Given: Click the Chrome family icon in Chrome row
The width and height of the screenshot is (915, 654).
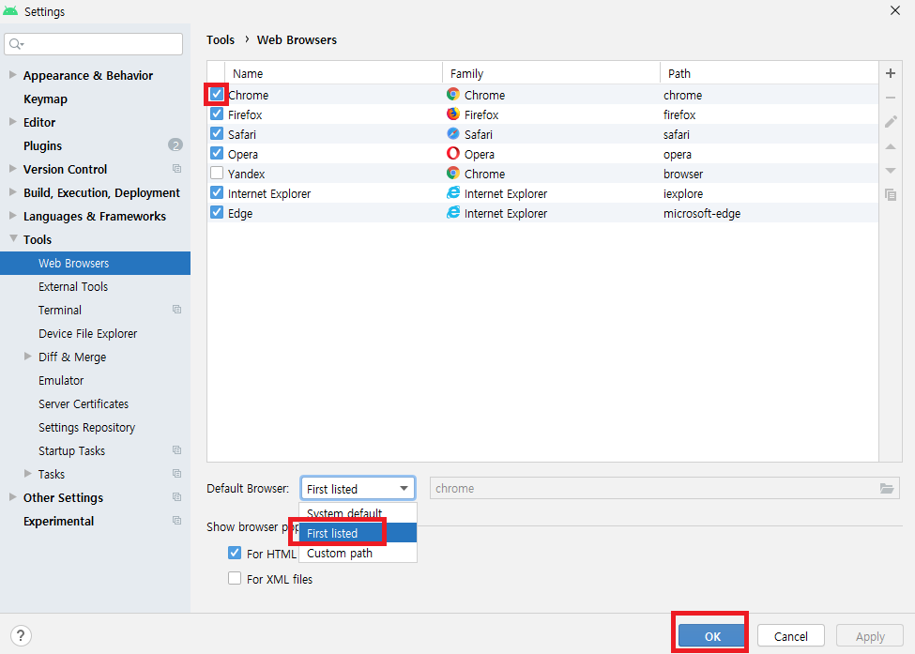Looking at the screenshot, I should [x=453, y=94].
